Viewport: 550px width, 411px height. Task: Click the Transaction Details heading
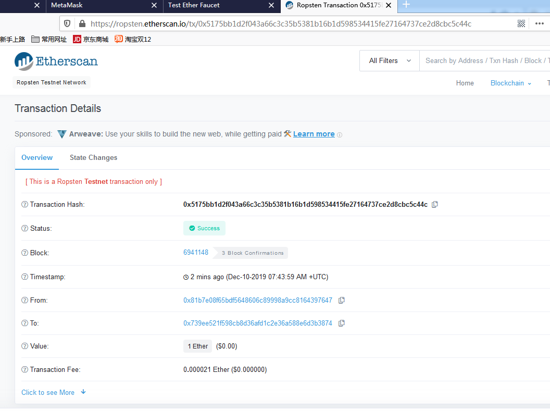click(58, 108)
